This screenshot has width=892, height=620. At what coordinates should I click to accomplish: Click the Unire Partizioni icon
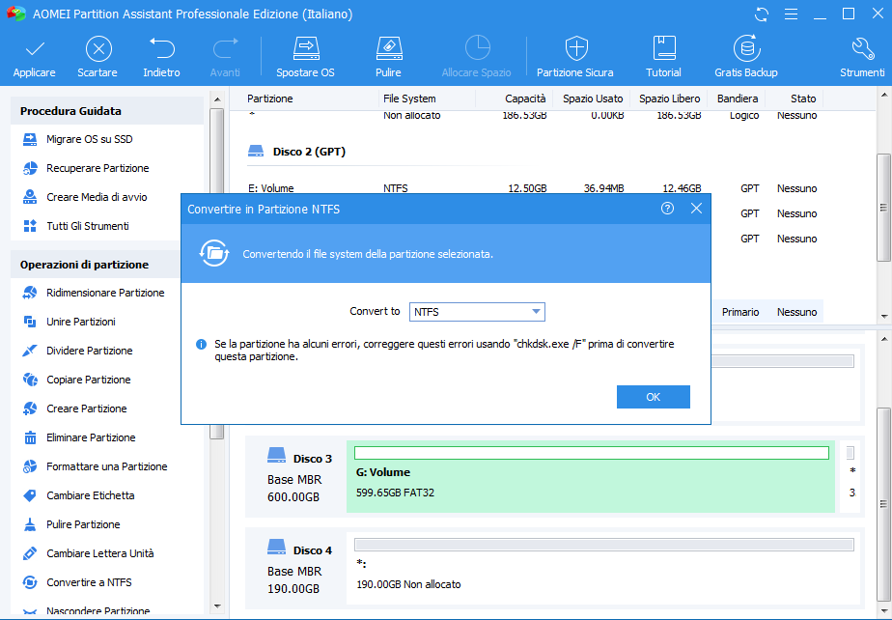pyautogui.click(x=30, y=322)
